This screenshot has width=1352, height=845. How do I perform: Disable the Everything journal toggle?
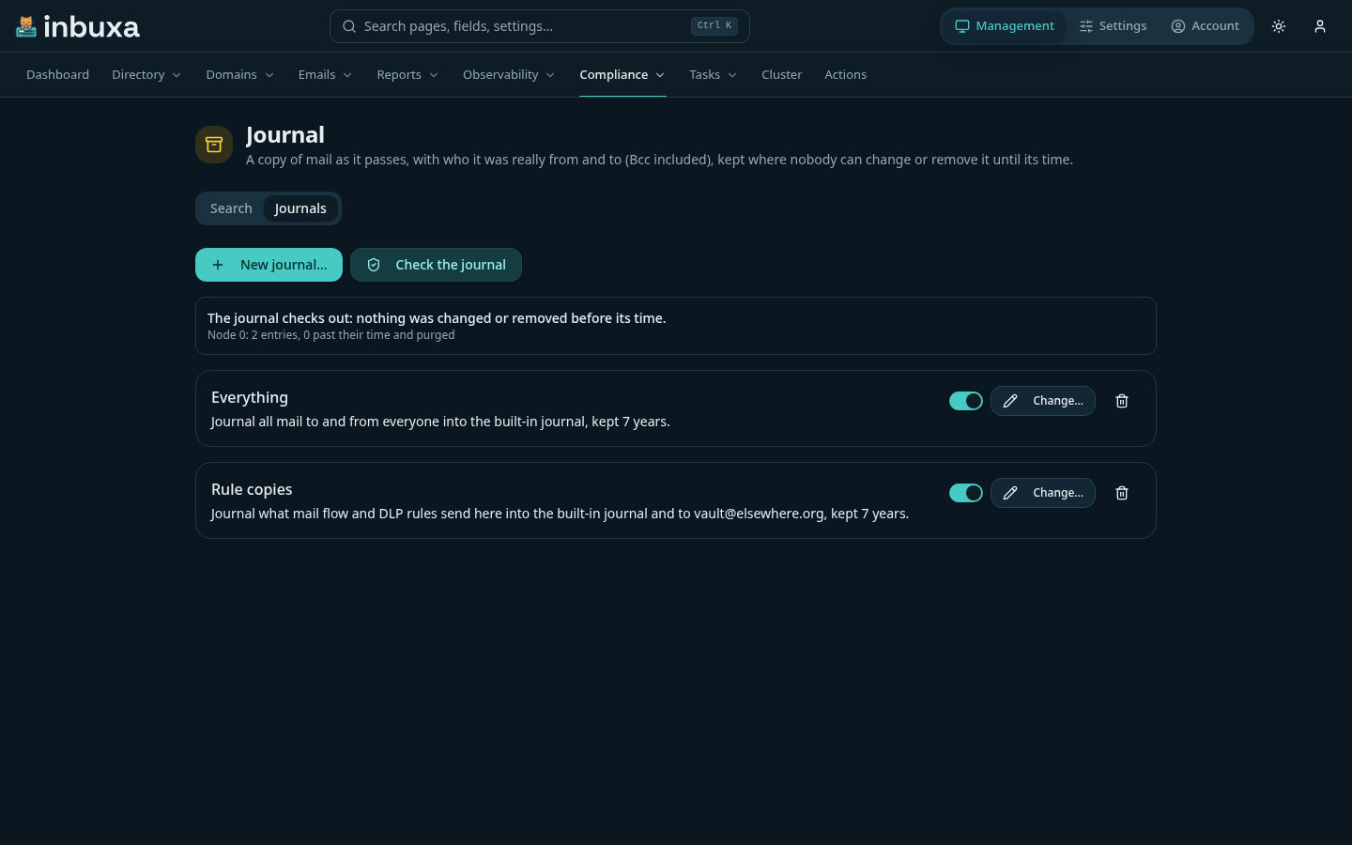pos(966,401)
